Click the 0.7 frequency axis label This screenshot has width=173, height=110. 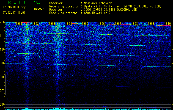[x=2, y=91]
